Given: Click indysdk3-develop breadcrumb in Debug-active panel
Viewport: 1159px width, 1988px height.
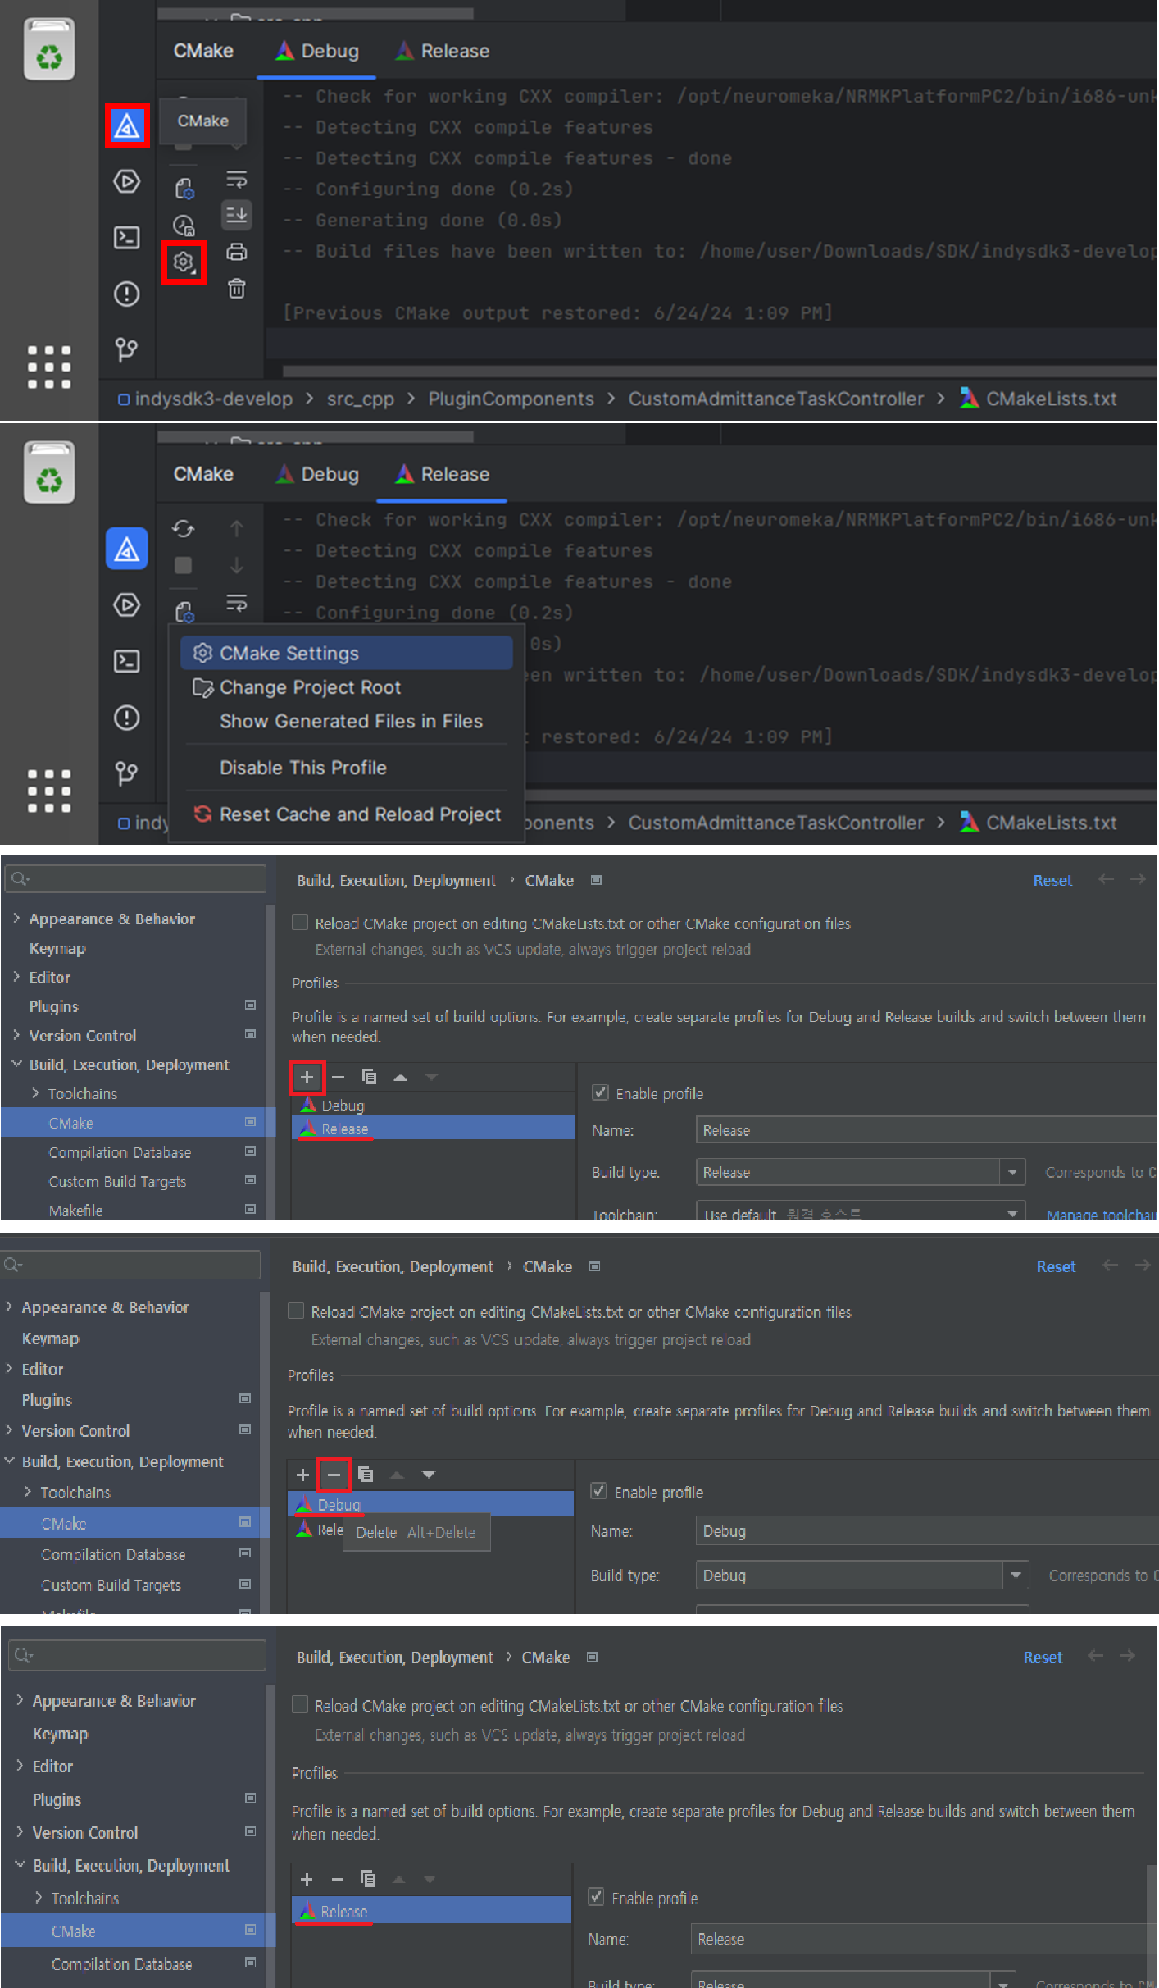Looking at the screenshot, I should (205, 399).
